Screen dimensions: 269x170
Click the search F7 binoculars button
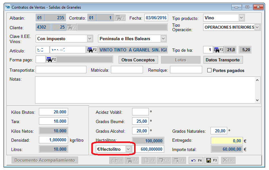[x=131, y=160]
